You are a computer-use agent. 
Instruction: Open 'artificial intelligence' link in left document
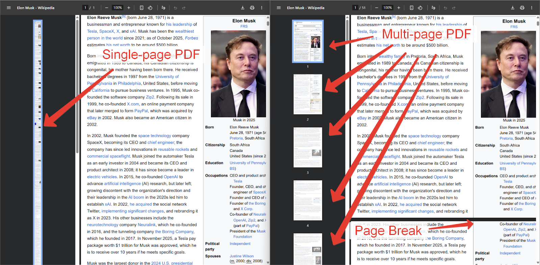click(123, 184)
